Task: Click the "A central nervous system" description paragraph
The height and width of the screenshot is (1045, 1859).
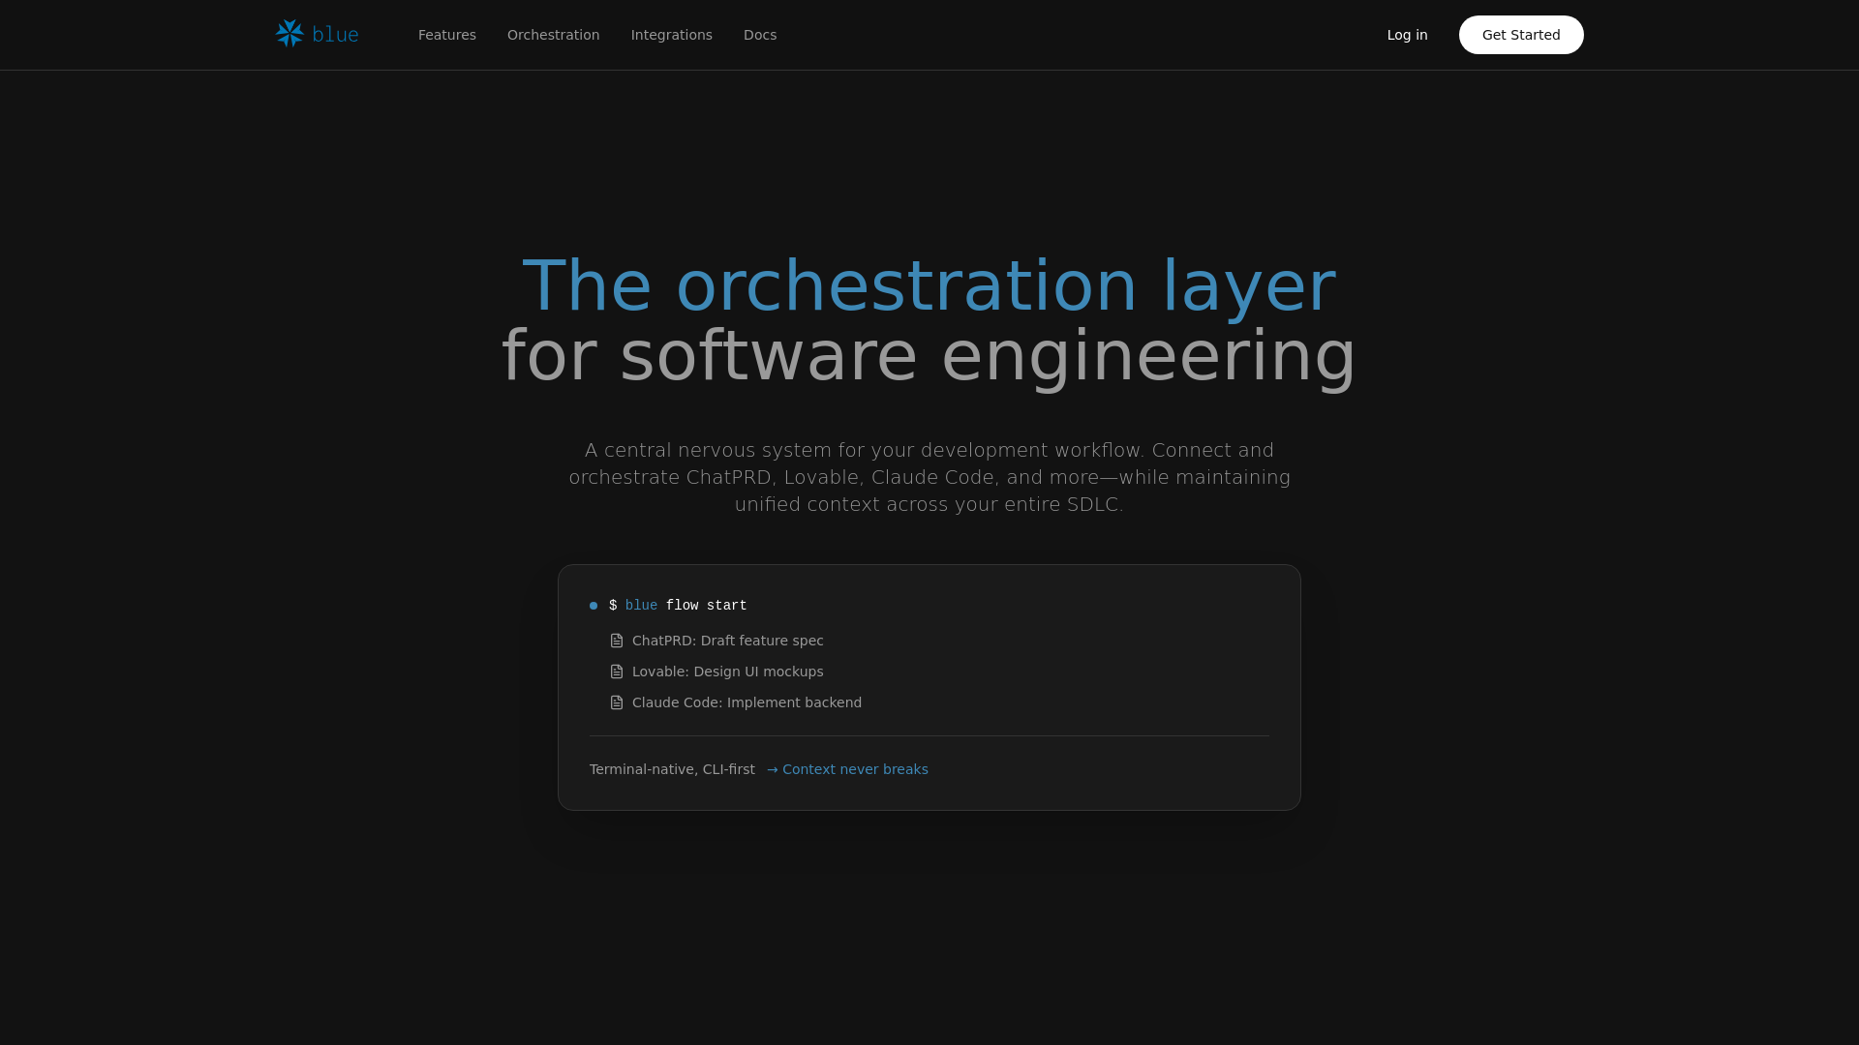Action: point(929,477)
